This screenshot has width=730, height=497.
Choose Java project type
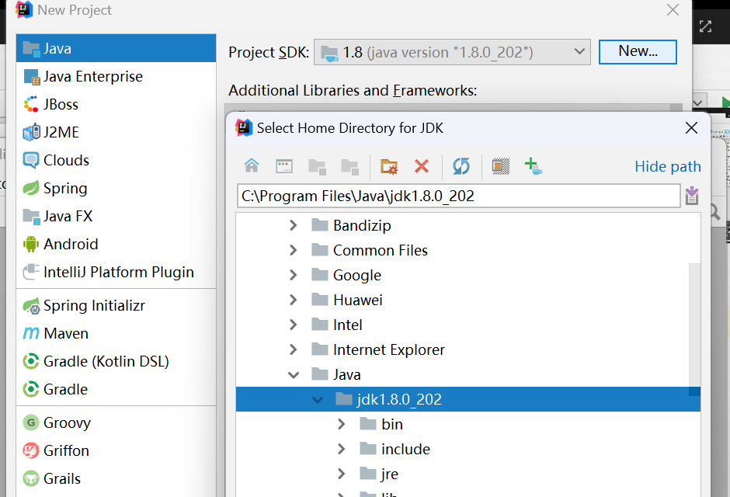point(116,48)
